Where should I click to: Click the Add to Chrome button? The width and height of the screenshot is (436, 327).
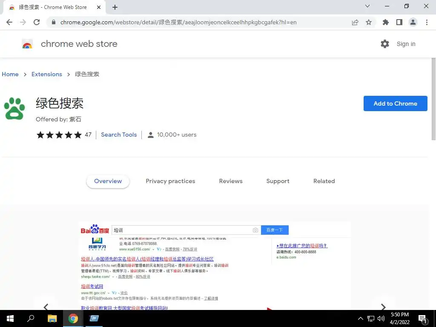click(x=396, y=103)
